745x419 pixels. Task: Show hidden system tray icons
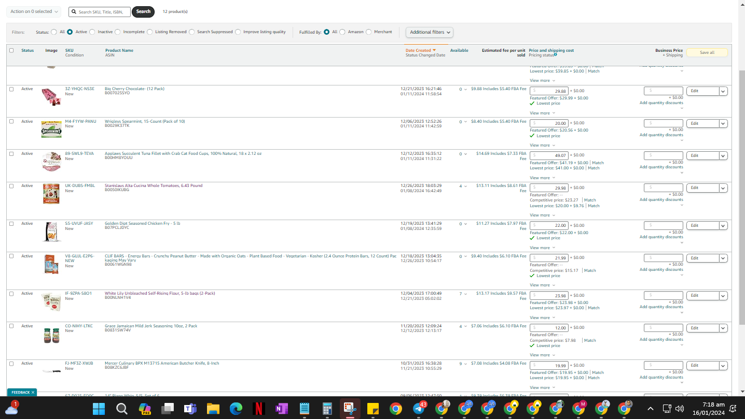650,409
